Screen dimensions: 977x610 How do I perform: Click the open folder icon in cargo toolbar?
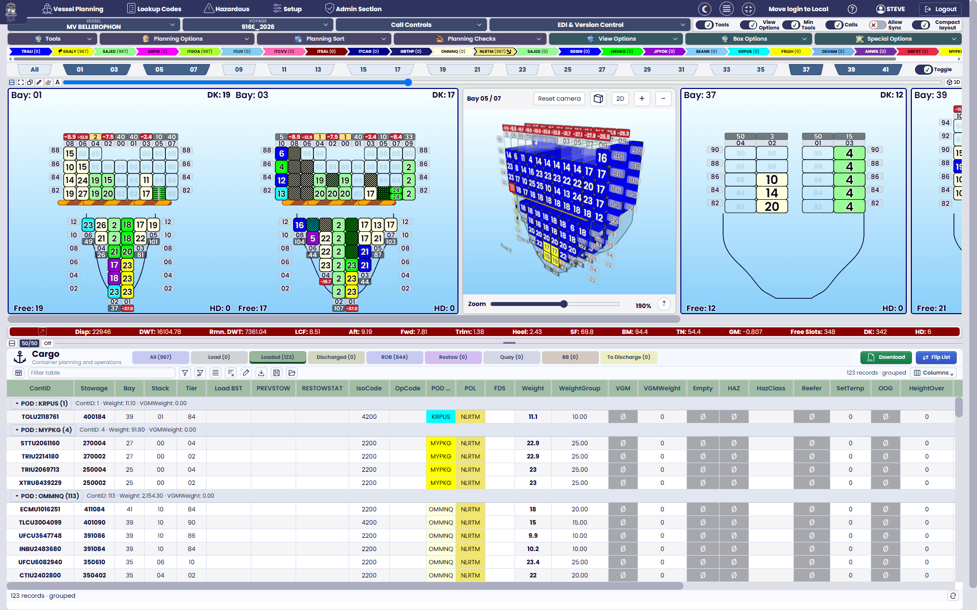[x=292, y=373]
